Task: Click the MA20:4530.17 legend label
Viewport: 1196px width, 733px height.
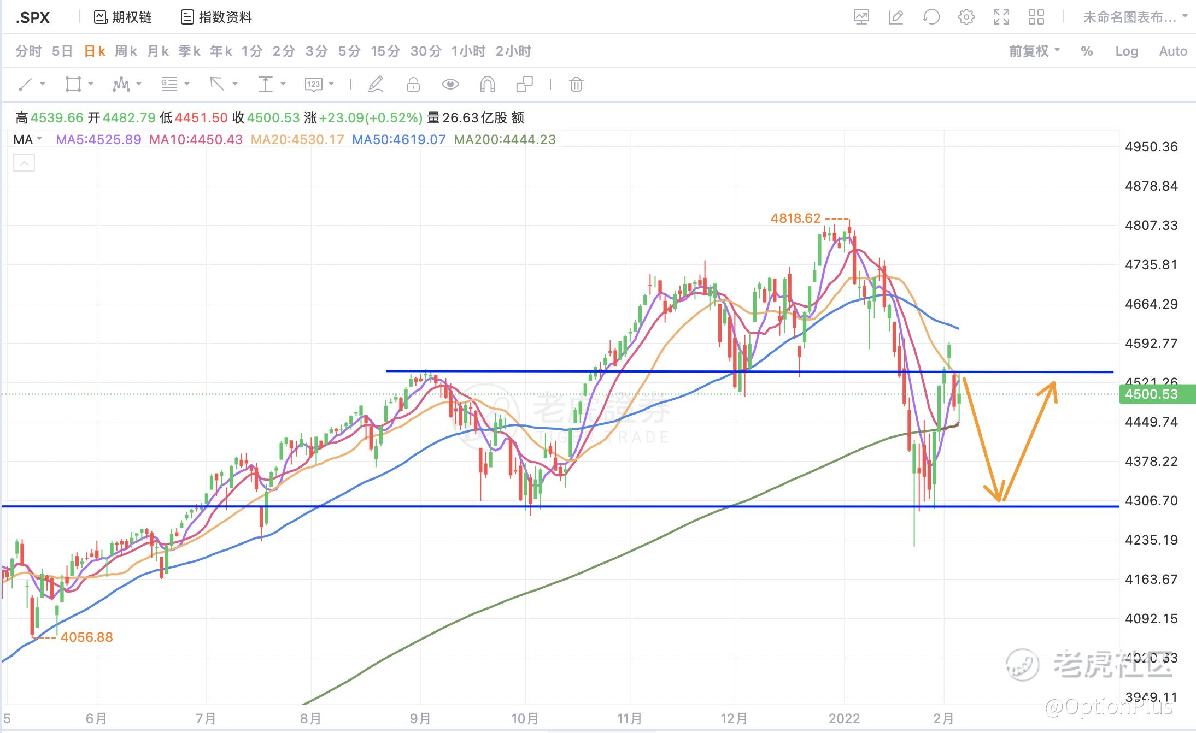Action: [x=297, y=140]
